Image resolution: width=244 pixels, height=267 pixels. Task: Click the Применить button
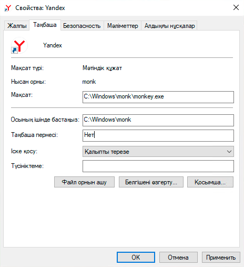(x=221, y=258)
